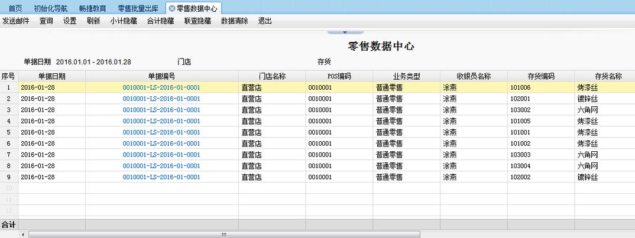Switch to the 畅捷教育 tab
Screen dimensions: 635x238
pyautogui.click(x=92, y=8)
